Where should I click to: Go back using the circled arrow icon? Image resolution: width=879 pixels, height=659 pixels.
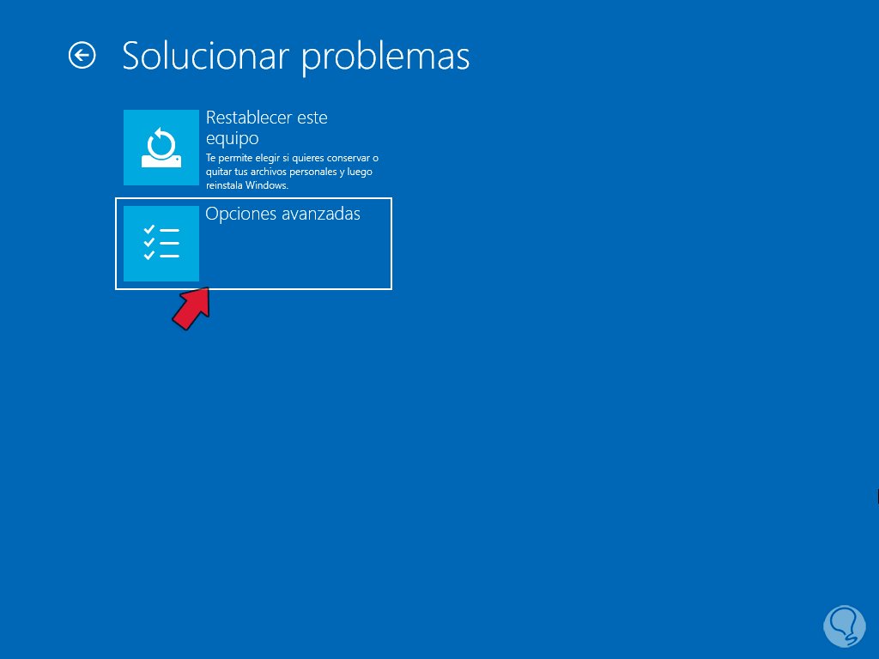pos(82,56)
